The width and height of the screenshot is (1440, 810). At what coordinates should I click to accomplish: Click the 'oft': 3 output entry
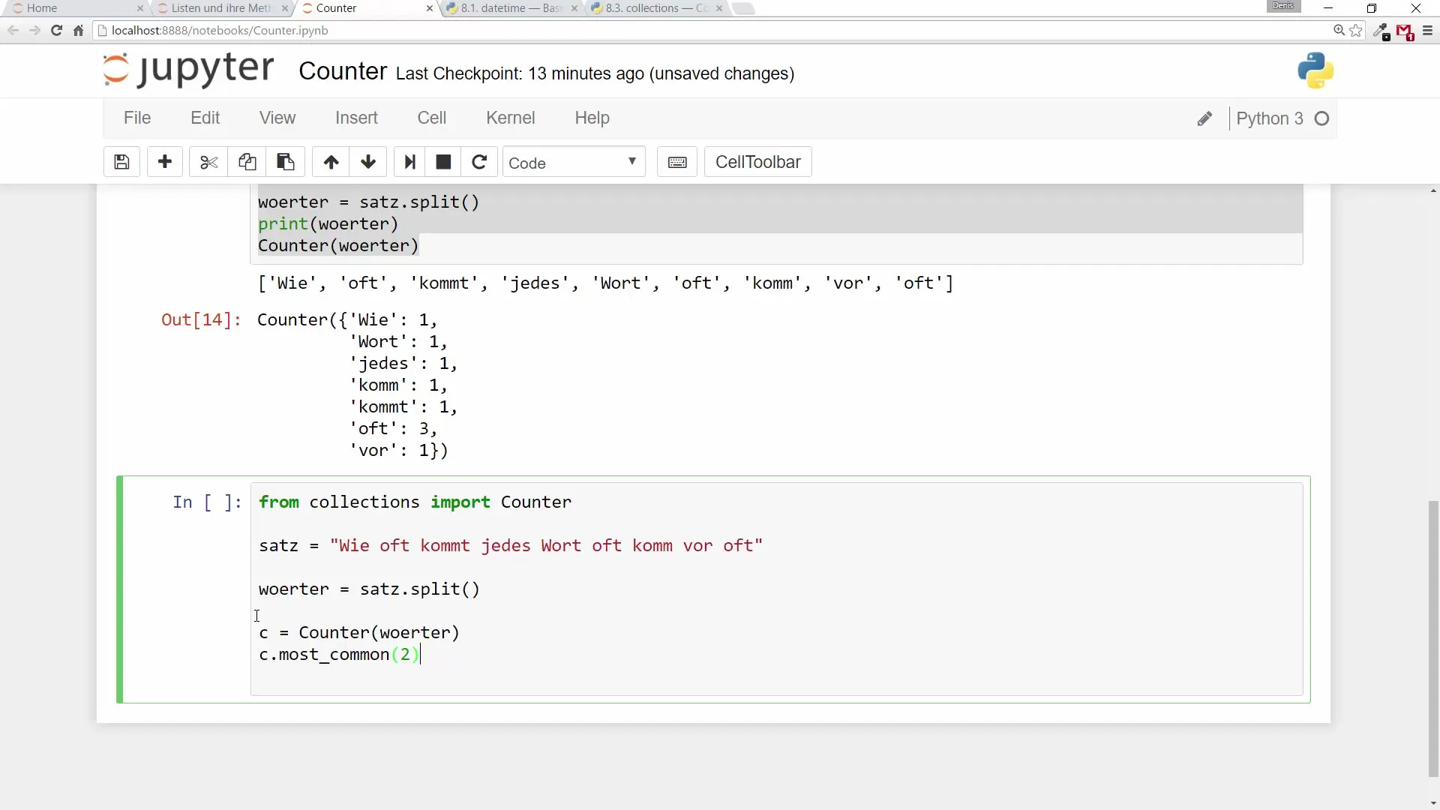click(392, 428)
